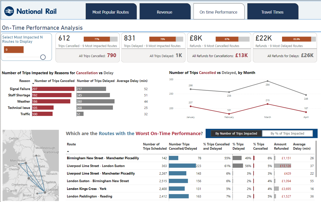Image resolution: width=321 pixels, height=202 pixels.
Task: Open the Travel Times tab
Action: 272,11
